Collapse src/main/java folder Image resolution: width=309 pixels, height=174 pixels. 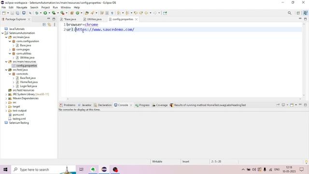6,37
